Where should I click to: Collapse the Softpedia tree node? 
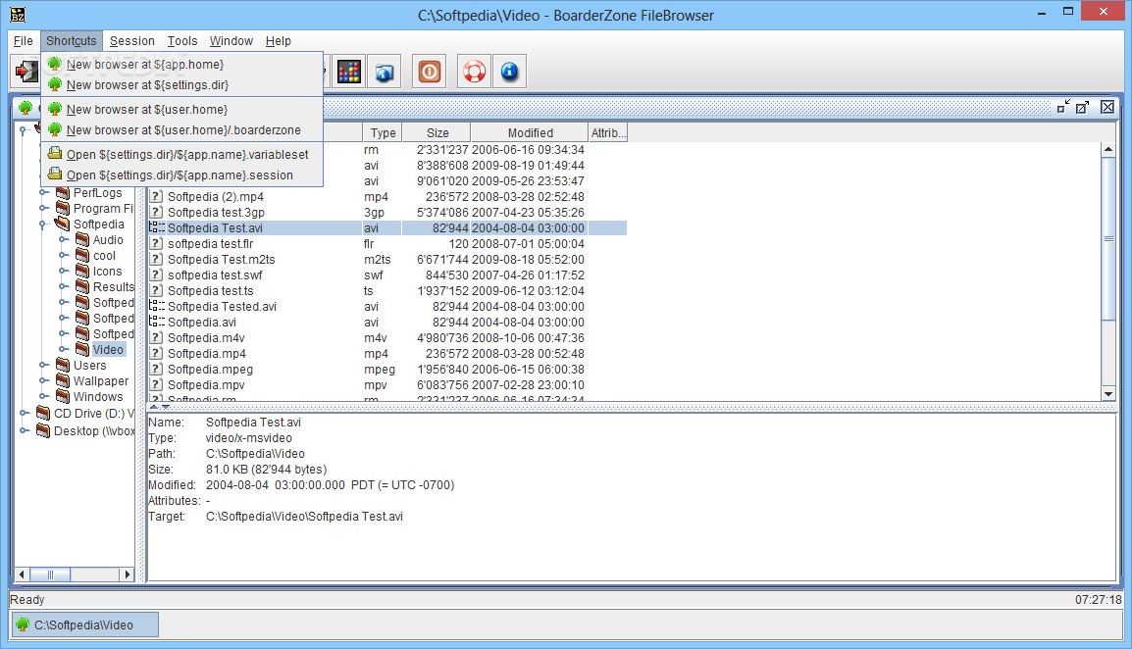click(43, 225)
